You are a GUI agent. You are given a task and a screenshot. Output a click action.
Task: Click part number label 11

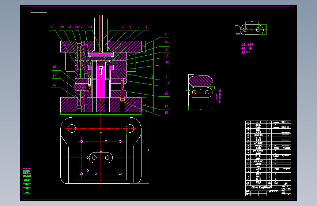167,77
